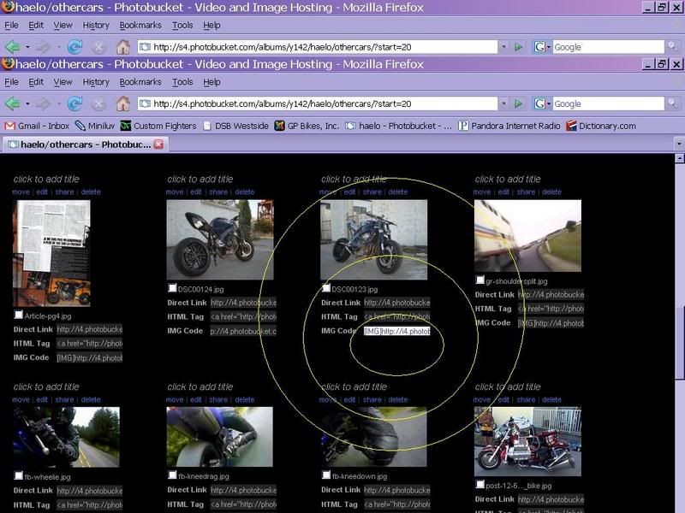Click the delete link above the DSC00124 photo

(245, 192)
